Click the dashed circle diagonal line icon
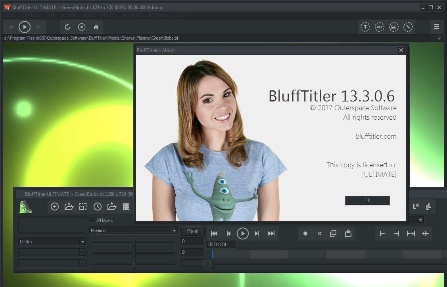 408,27
